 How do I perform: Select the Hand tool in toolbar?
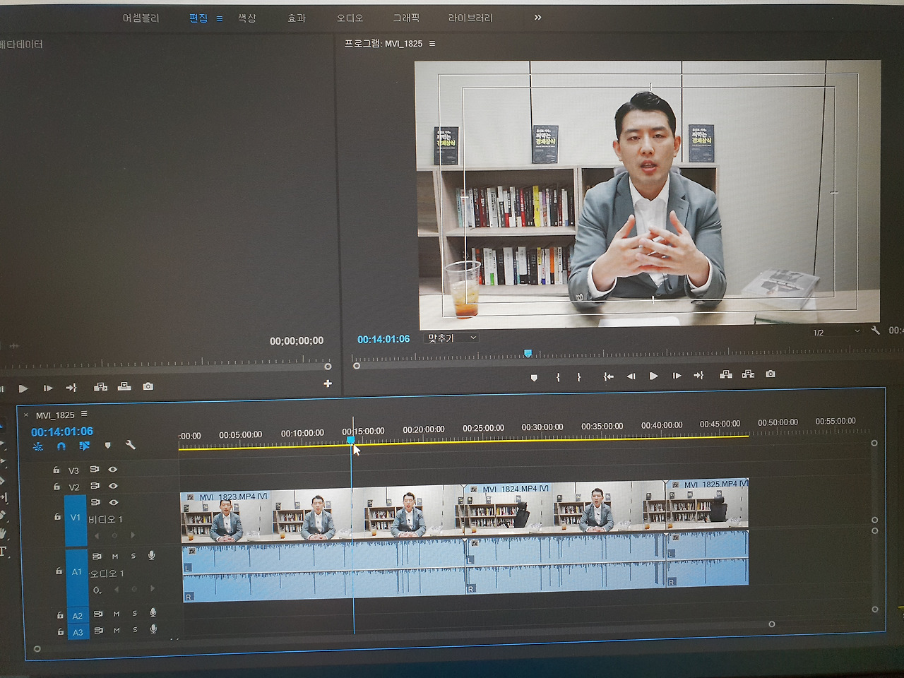pyautogui.click(x=3, y=533)
